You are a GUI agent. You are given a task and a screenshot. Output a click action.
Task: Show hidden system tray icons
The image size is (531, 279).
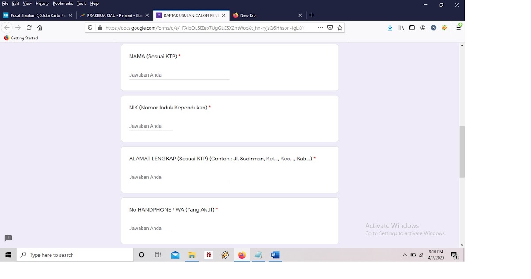[x=404, y=255]
